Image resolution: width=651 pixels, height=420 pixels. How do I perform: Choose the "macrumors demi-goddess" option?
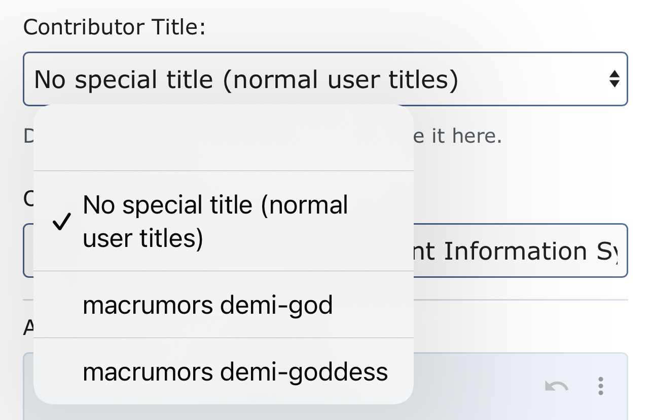(x=235, y=372)
